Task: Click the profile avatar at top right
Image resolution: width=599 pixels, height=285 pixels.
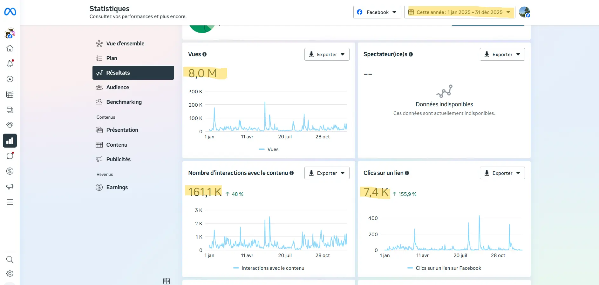Action: point(524,12)
